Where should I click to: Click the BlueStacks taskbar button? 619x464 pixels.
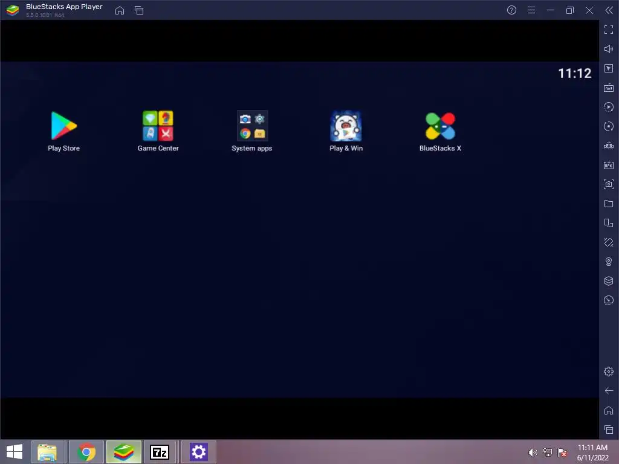coord(124,452)
